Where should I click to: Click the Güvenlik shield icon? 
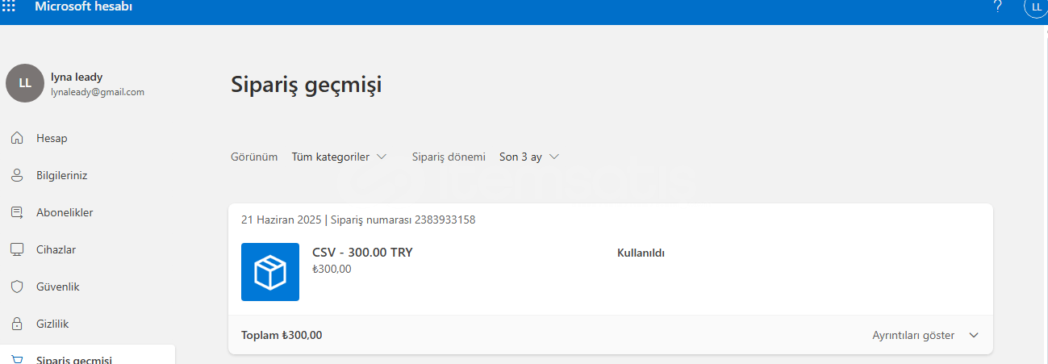click(17, 287)
